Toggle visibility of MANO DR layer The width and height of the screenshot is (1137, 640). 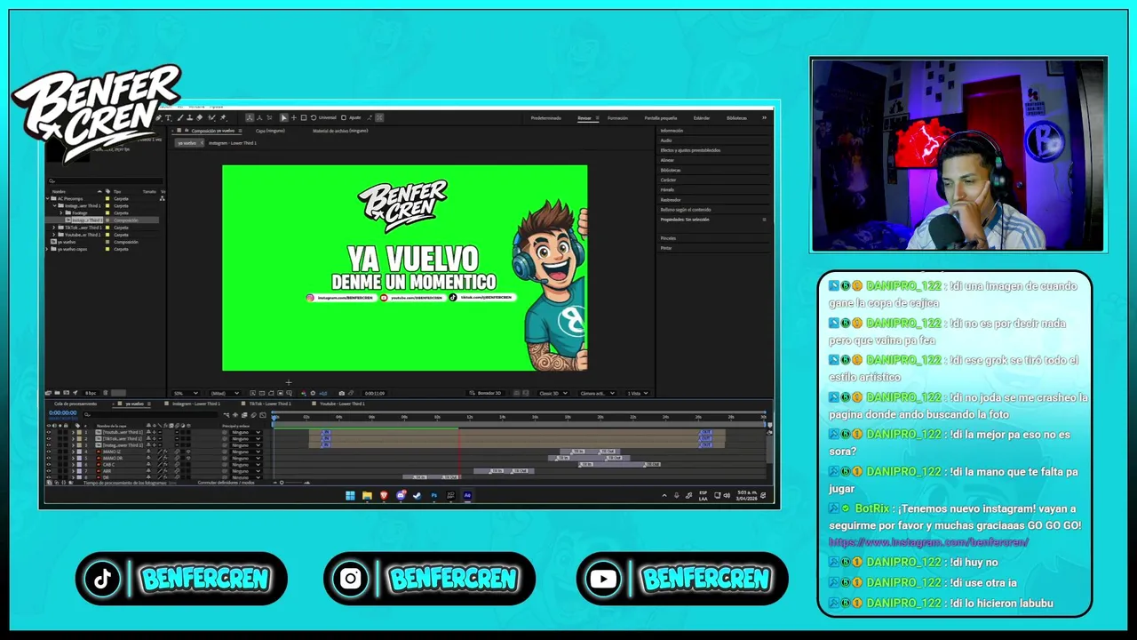point(48,459)
